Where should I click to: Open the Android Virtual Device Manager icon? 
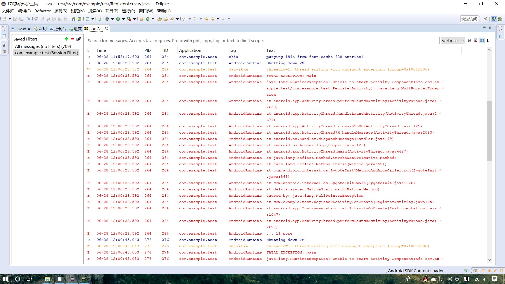pyautogui.click(x=80, y=19)
